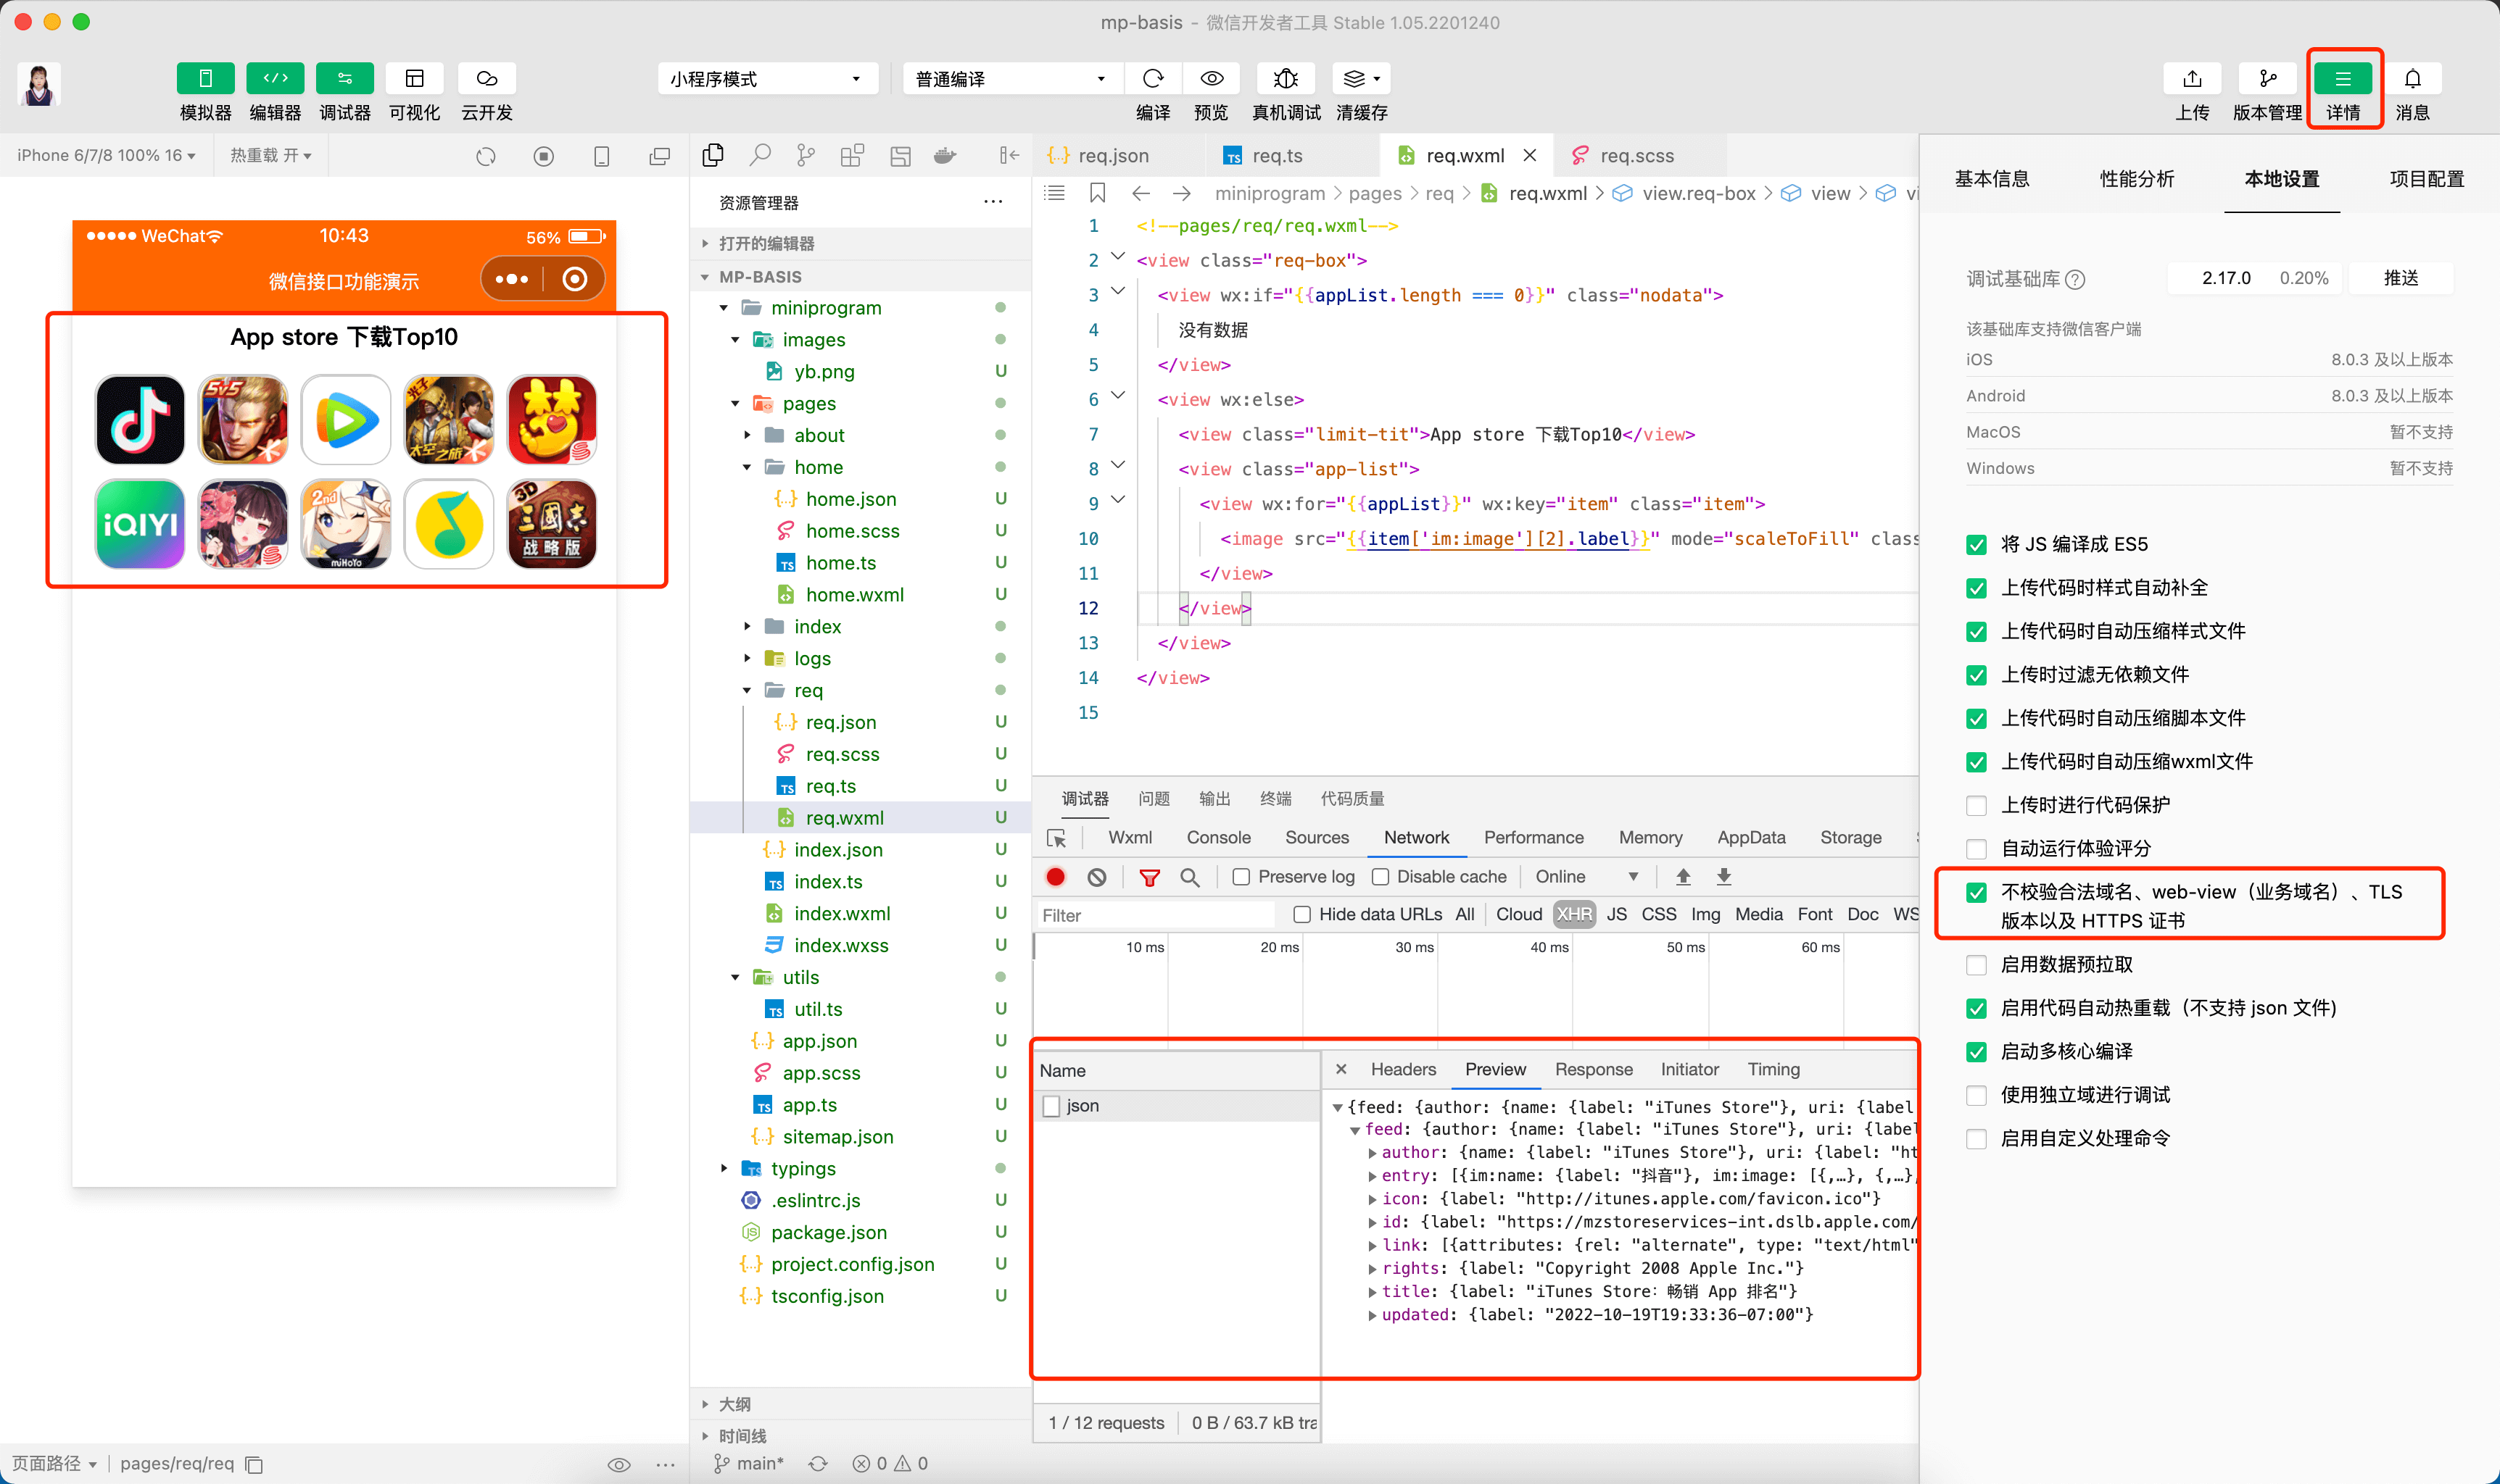The width and height of the screenshot is (2500, 1484).
Task: Uncheck 上传时过滤无依赖文件
Action: 1976,675
